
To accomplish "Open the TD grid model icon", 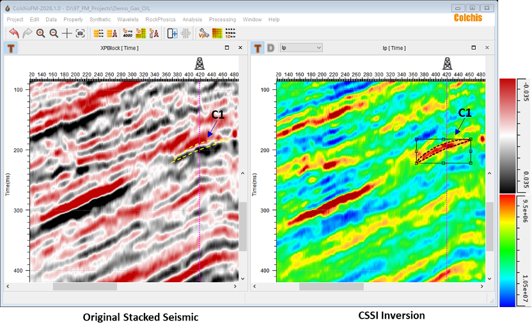I will [x=141, y=33].
